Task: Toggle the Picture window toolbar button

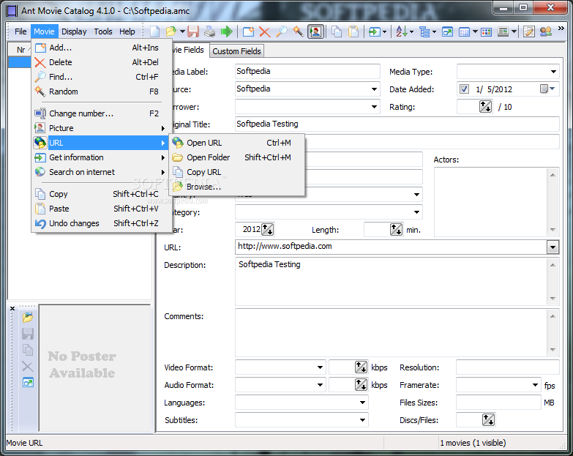Action: [x=315, y=31]
